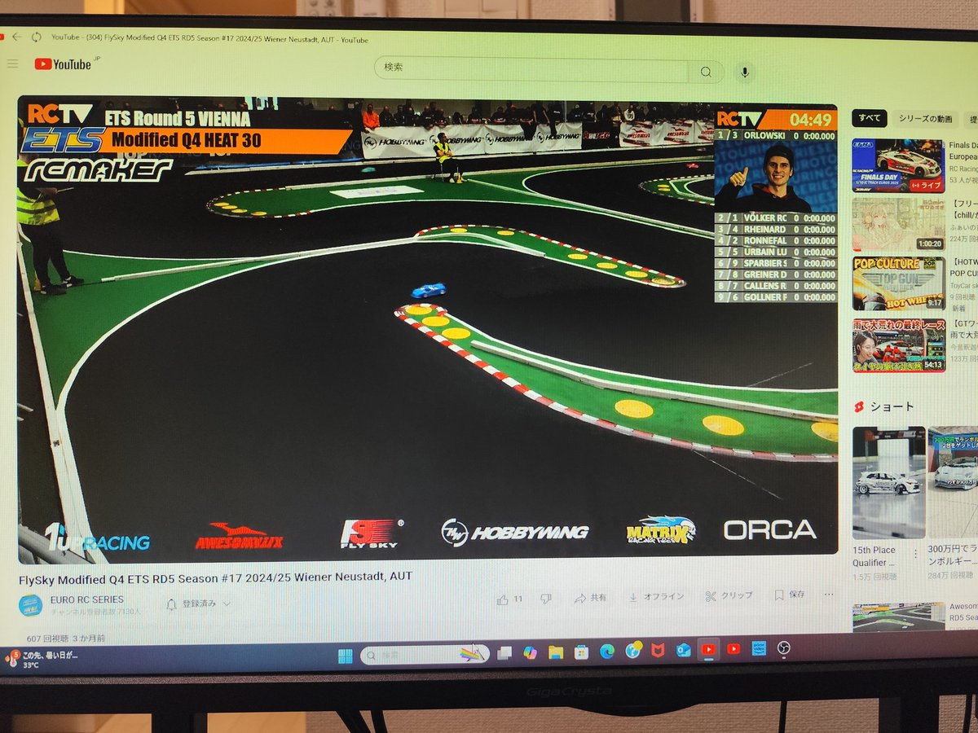Image resolution: width=978 pixels, height=733 pixels.
Task: Open the 15th Place Qualifier short
Action: 889,481
